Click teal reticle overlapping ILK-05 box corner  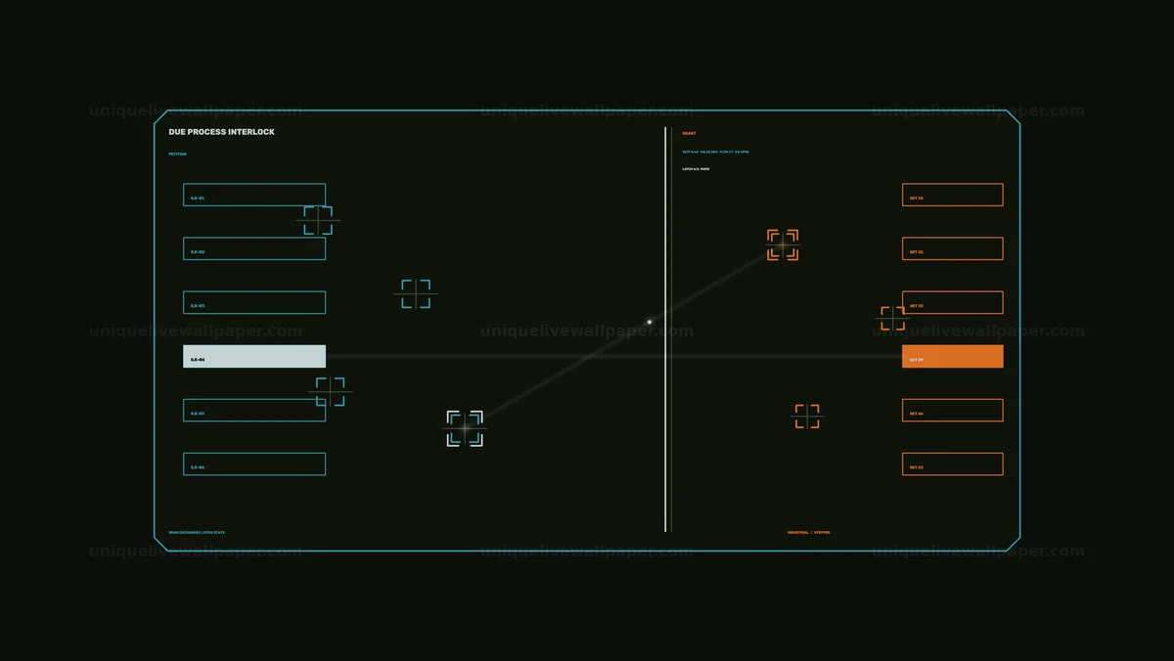(331, 392)
